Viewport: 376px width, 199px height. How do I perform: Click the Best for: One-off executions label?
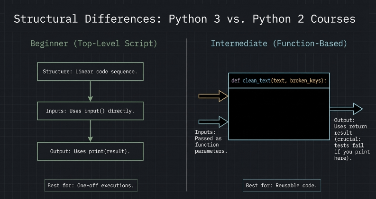point(91,185)
